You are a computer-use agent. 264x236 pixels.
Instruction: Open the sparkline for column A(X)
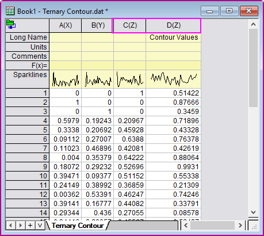66,79
